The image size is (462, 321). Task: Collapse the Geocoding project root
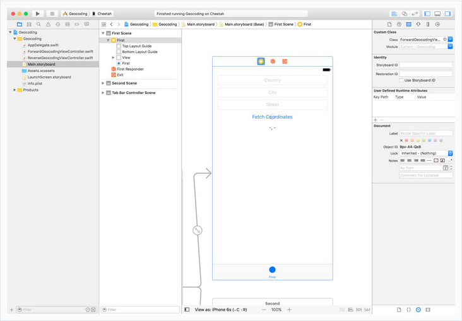pyautogui.click(x=10, y=32)
